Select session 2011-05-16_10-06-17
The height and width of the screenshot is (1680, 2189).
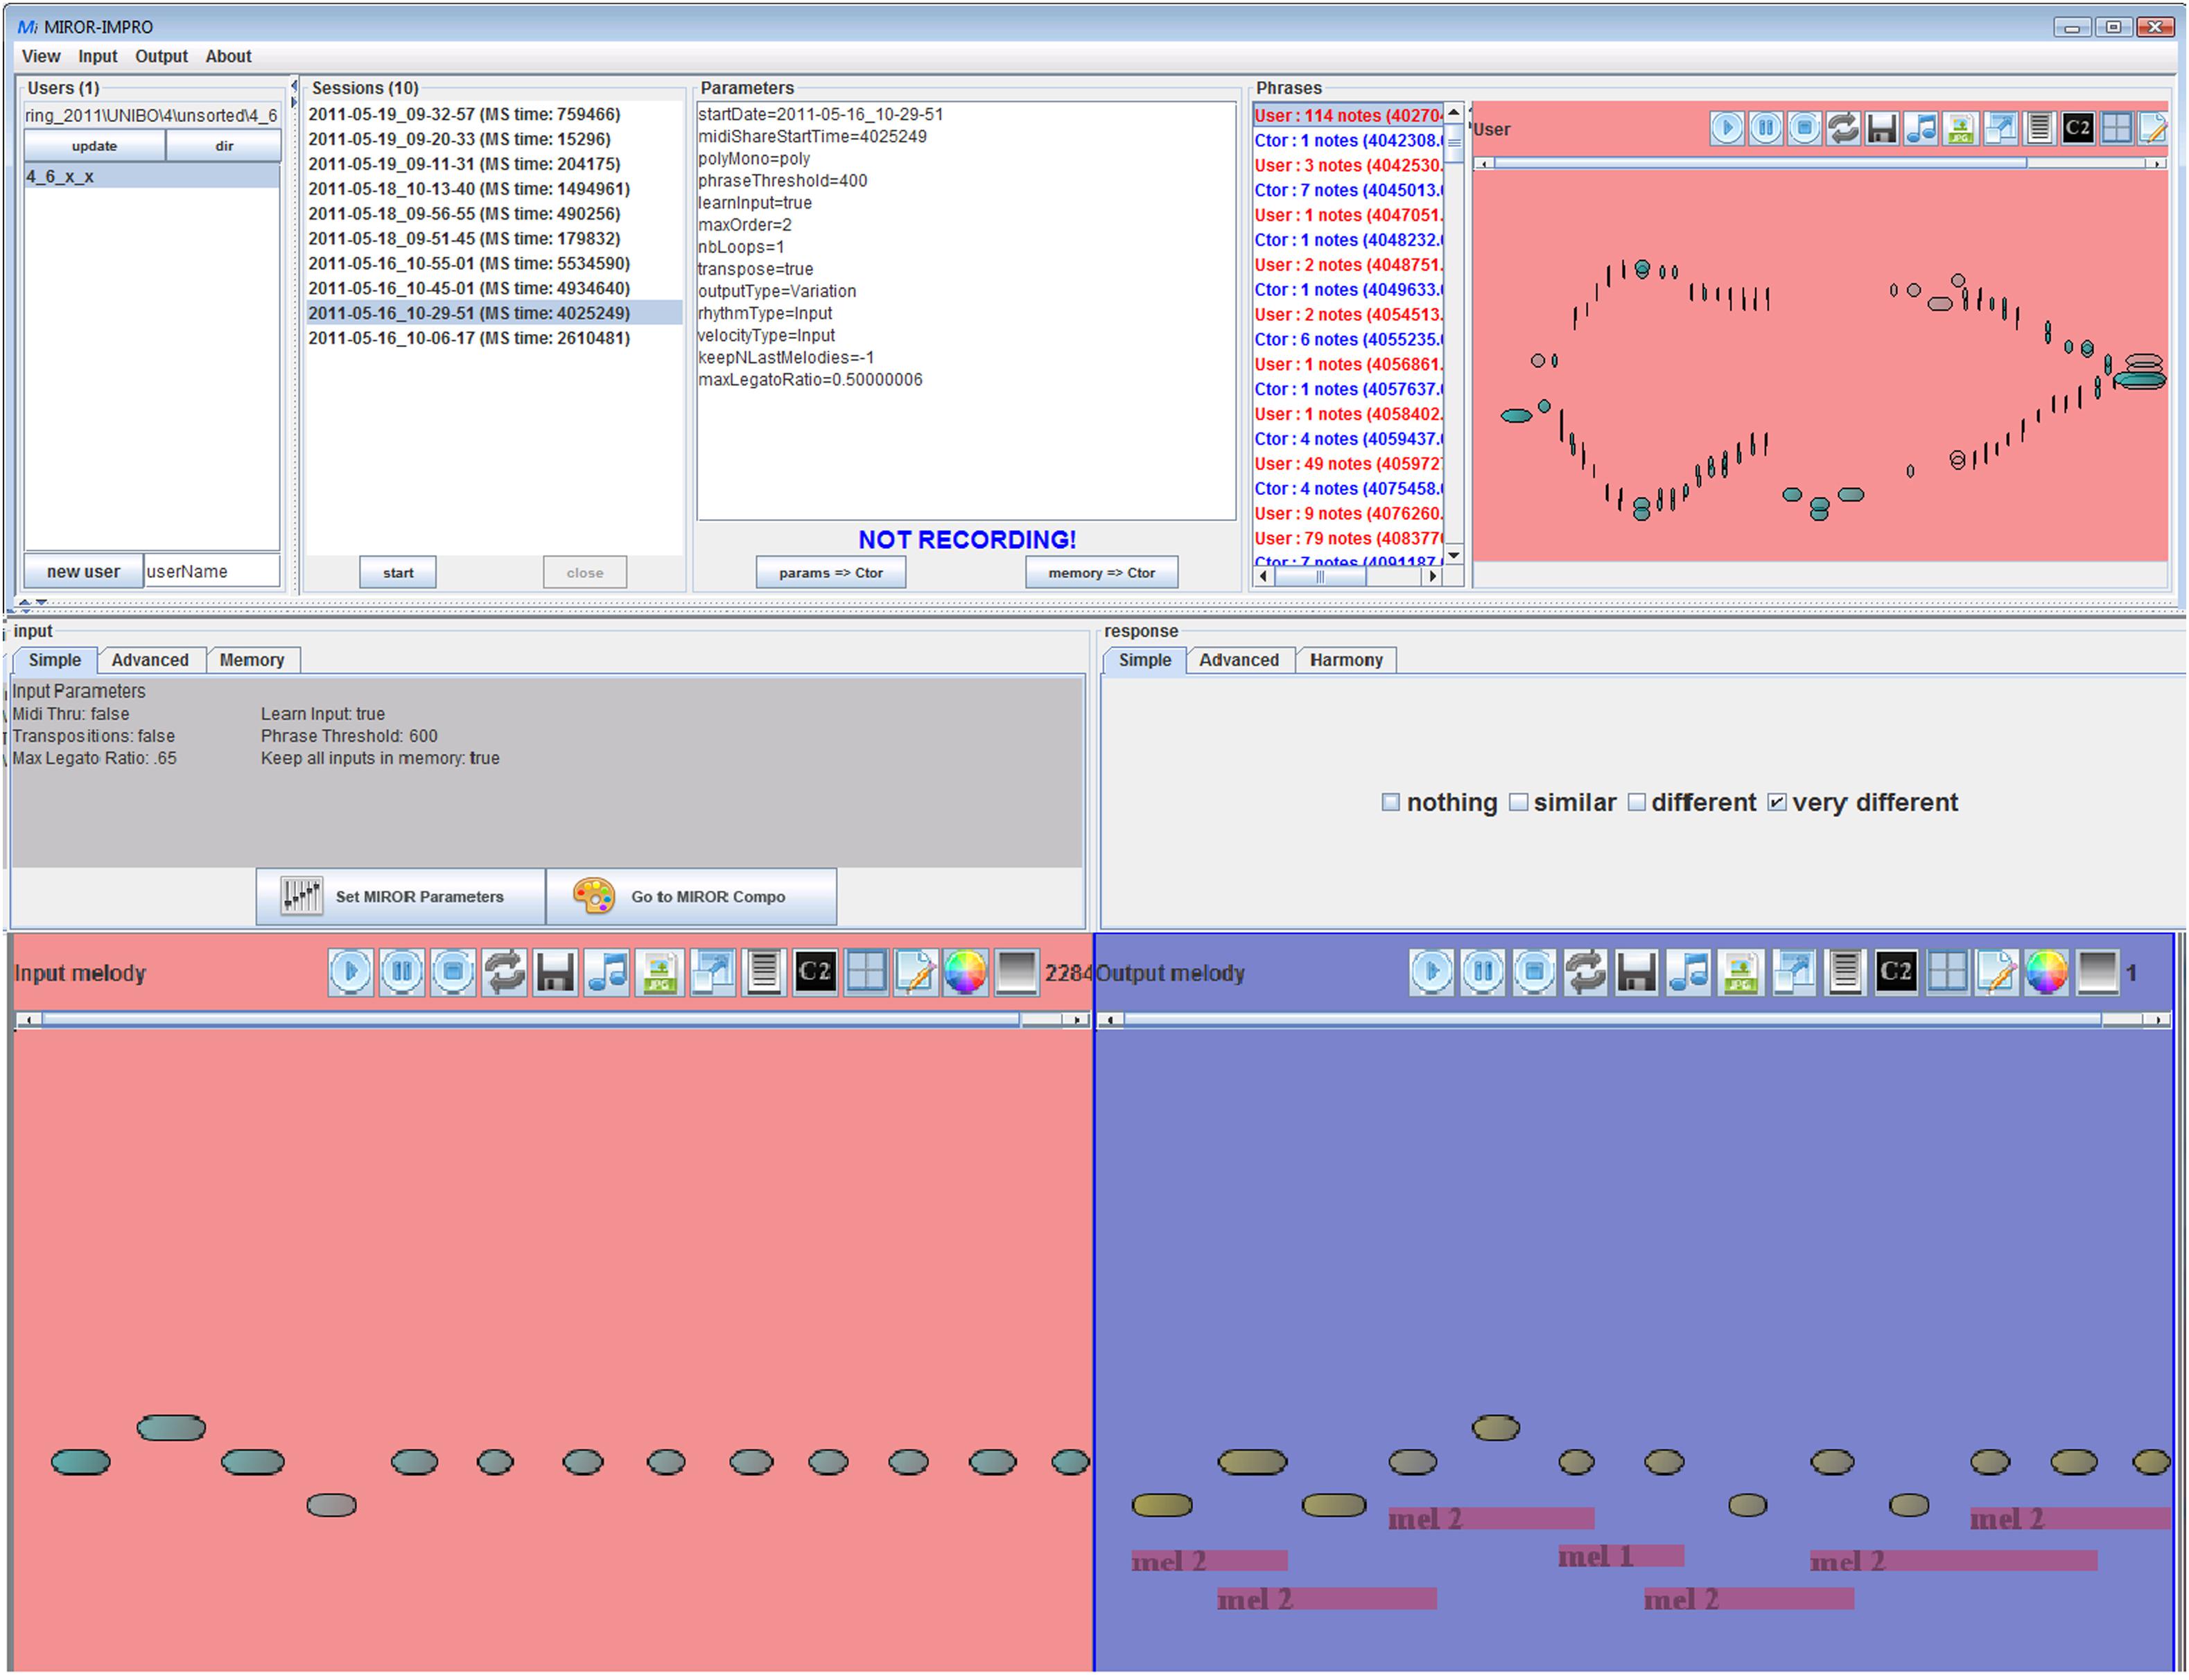(494, 338)
